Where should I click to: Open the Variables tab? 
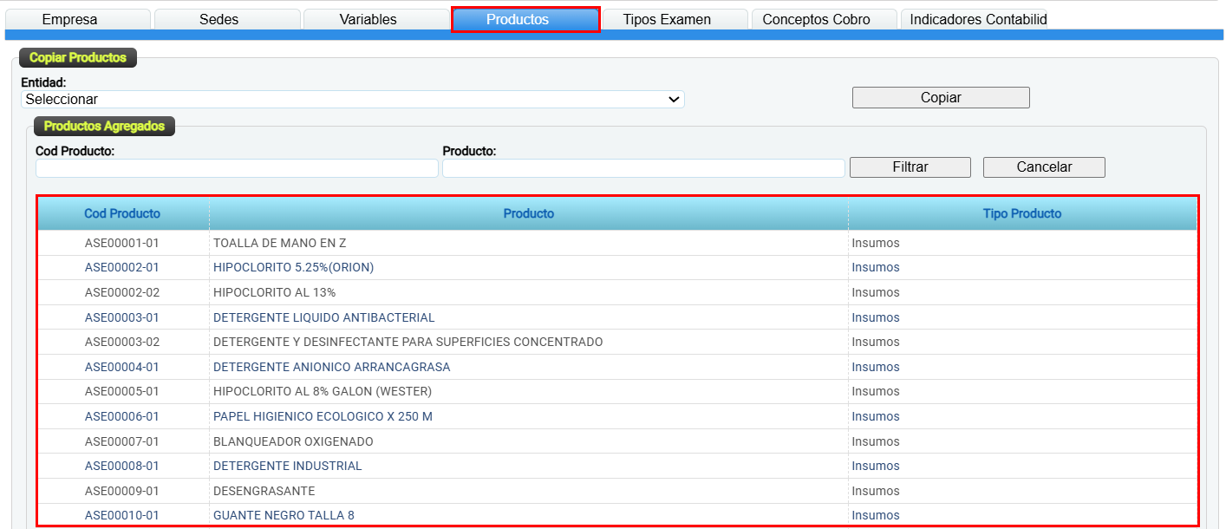coord(368,19)
